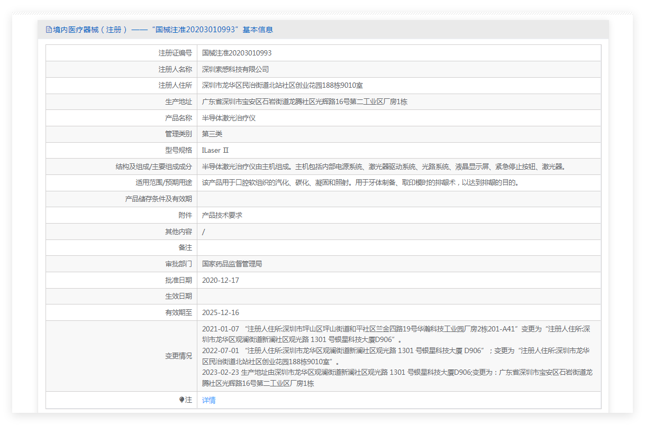The image size is (645, 425).
Task: Click the document icon in the page header
Action: (x=49, y=30)
